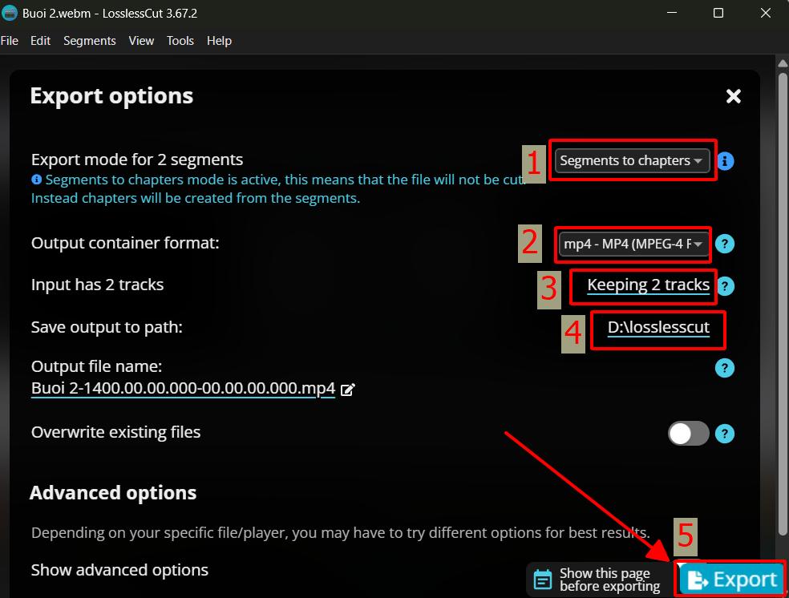
Task: Open the Help menu
Action: tap(219, 41)
